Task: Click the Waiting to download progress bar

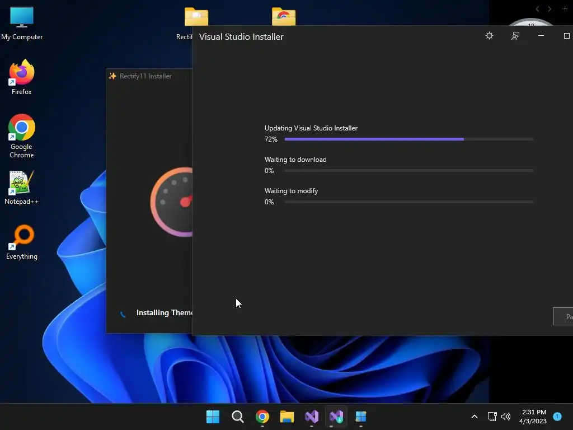Action: [409, 171]
